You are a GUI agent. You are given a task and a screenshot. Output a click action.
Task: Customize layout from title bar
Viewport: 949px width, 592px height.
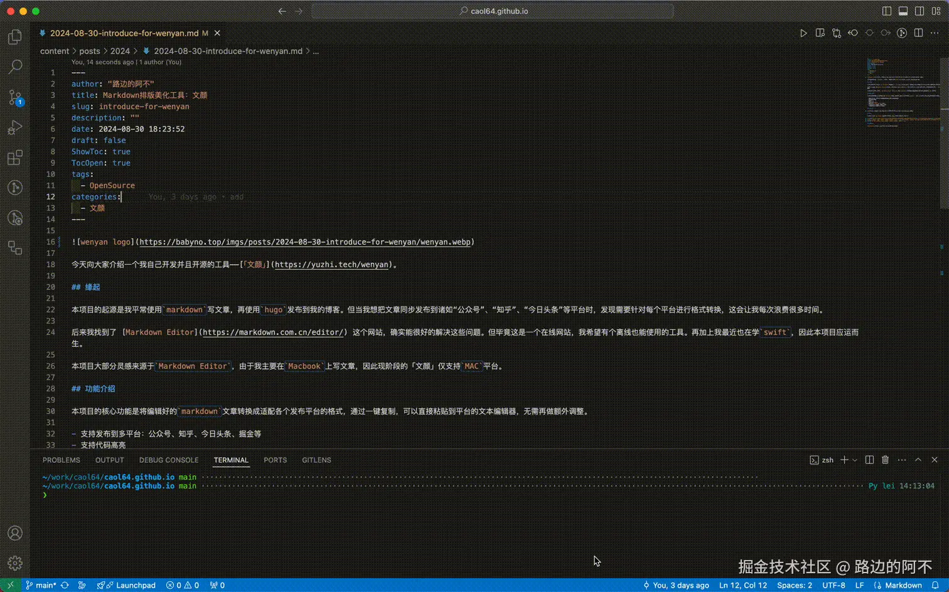pyautogui.click(x=936, y=11)
